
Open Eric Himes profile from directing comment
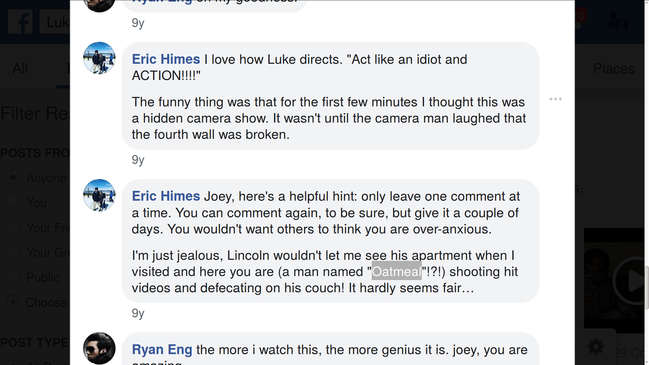166,59
